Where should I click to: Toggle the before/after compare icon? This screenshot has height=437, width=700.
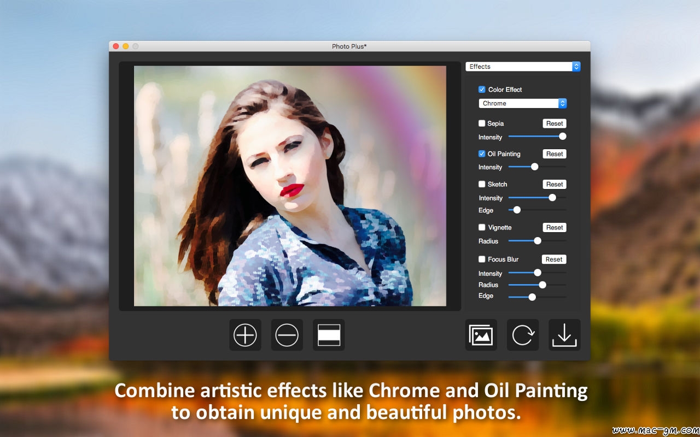pyautogui.click(x=329, y=335)
